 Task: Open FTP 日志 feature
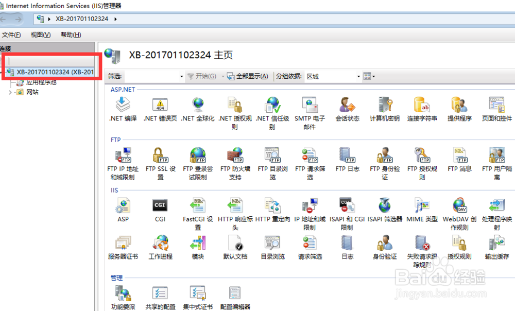pyautogui.click(x=348, y=160)
